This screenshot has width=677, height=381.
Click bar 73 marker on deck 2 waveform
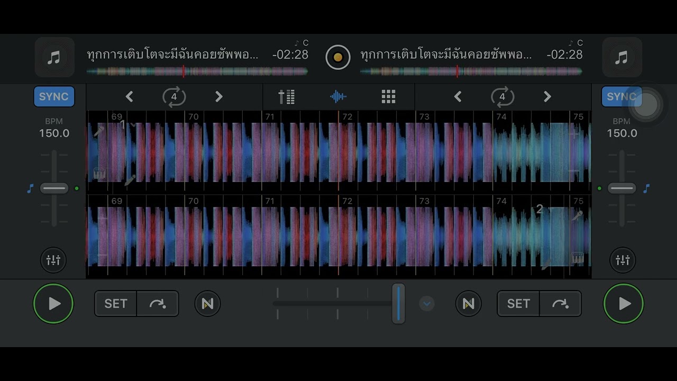click(x=424, y=201)
